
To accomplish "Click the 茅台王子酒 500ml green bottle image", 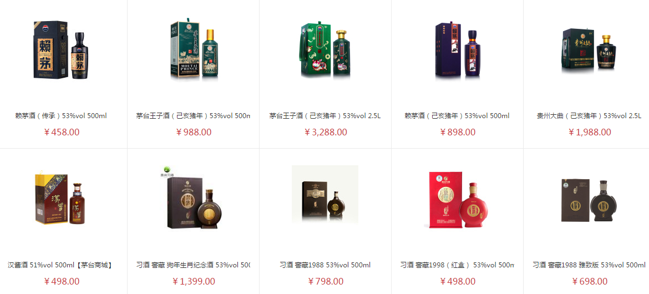I will 193,50.
